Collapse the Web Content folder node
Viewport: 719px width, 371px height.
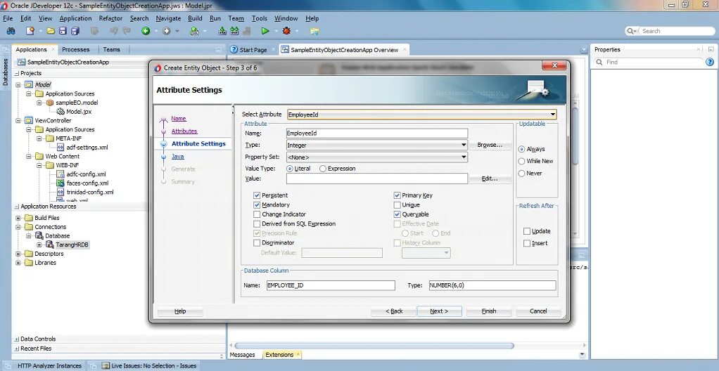coord(29,157)
